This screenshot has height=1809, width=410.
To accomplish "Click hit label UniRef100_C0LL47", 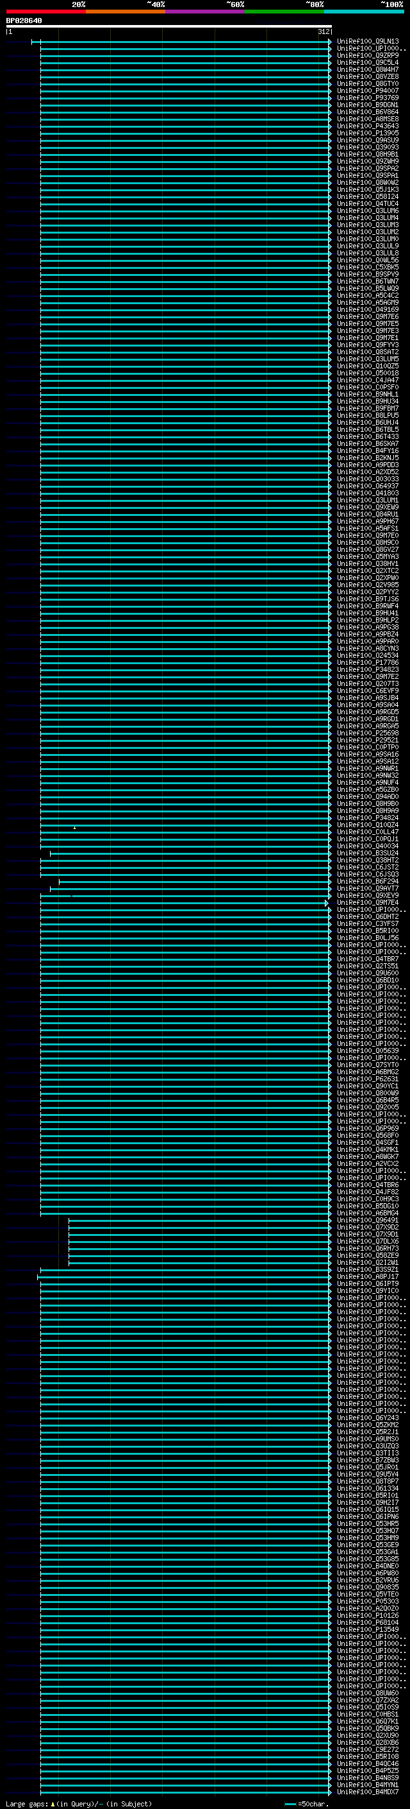I will tap(367, 832).
